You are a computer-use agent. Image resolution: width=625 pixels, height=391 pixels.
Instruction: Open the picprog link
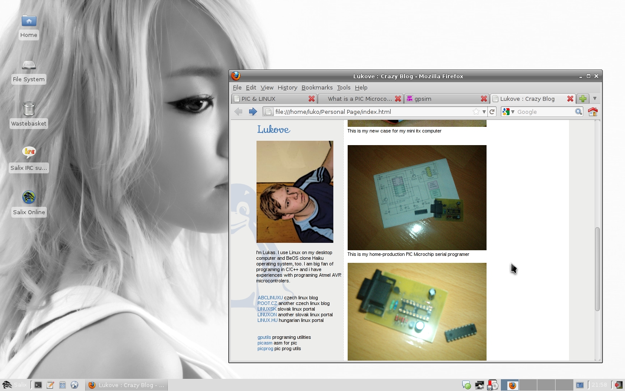[x=265, y=348]
